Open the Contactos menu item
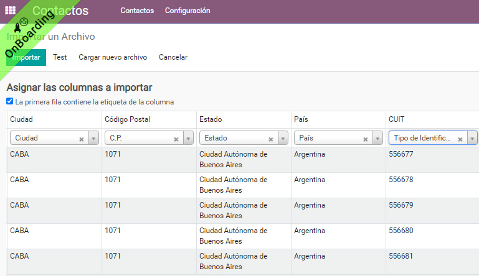The width and height of the screenshot is (479, 276). 137,11
